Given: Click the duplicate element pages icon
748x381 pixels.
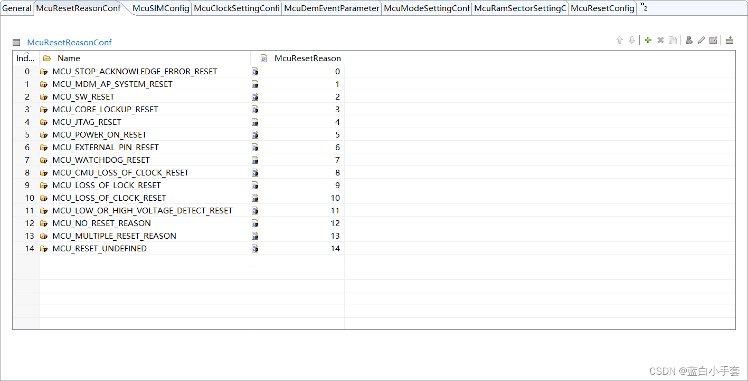Looking at the screenshot, I should tap(673, 40).
